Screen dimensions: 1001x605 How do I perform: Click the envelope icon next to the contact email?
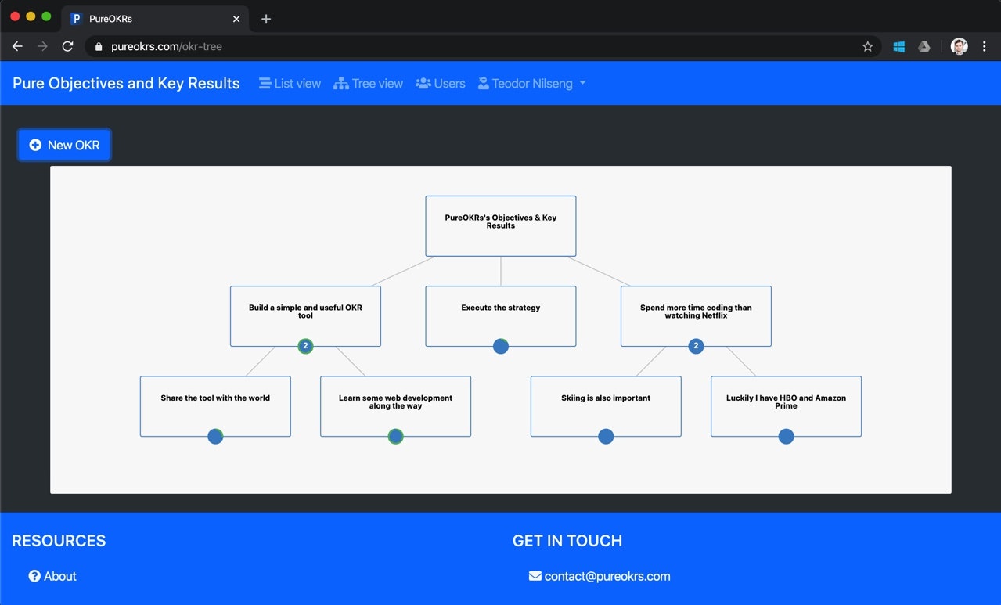tap(534, 576)
